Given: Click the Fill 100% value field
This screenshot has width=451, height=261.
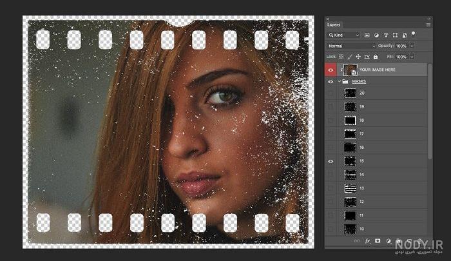Looking at the screenshot, I should [x=401, y=57].
